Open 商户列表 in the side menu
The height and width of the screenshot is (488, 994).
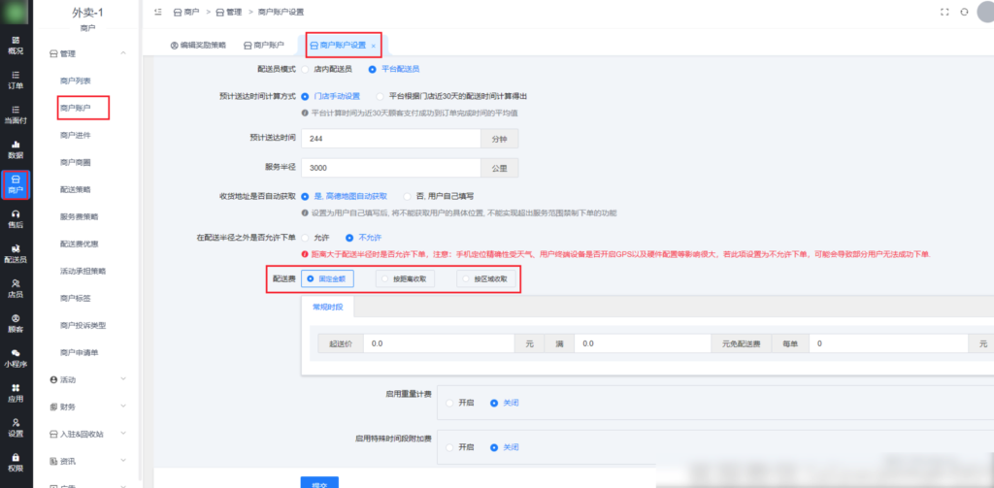click(x=76, y=81)
